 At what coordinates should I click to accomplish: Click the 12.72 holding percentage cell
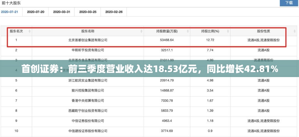210,40
